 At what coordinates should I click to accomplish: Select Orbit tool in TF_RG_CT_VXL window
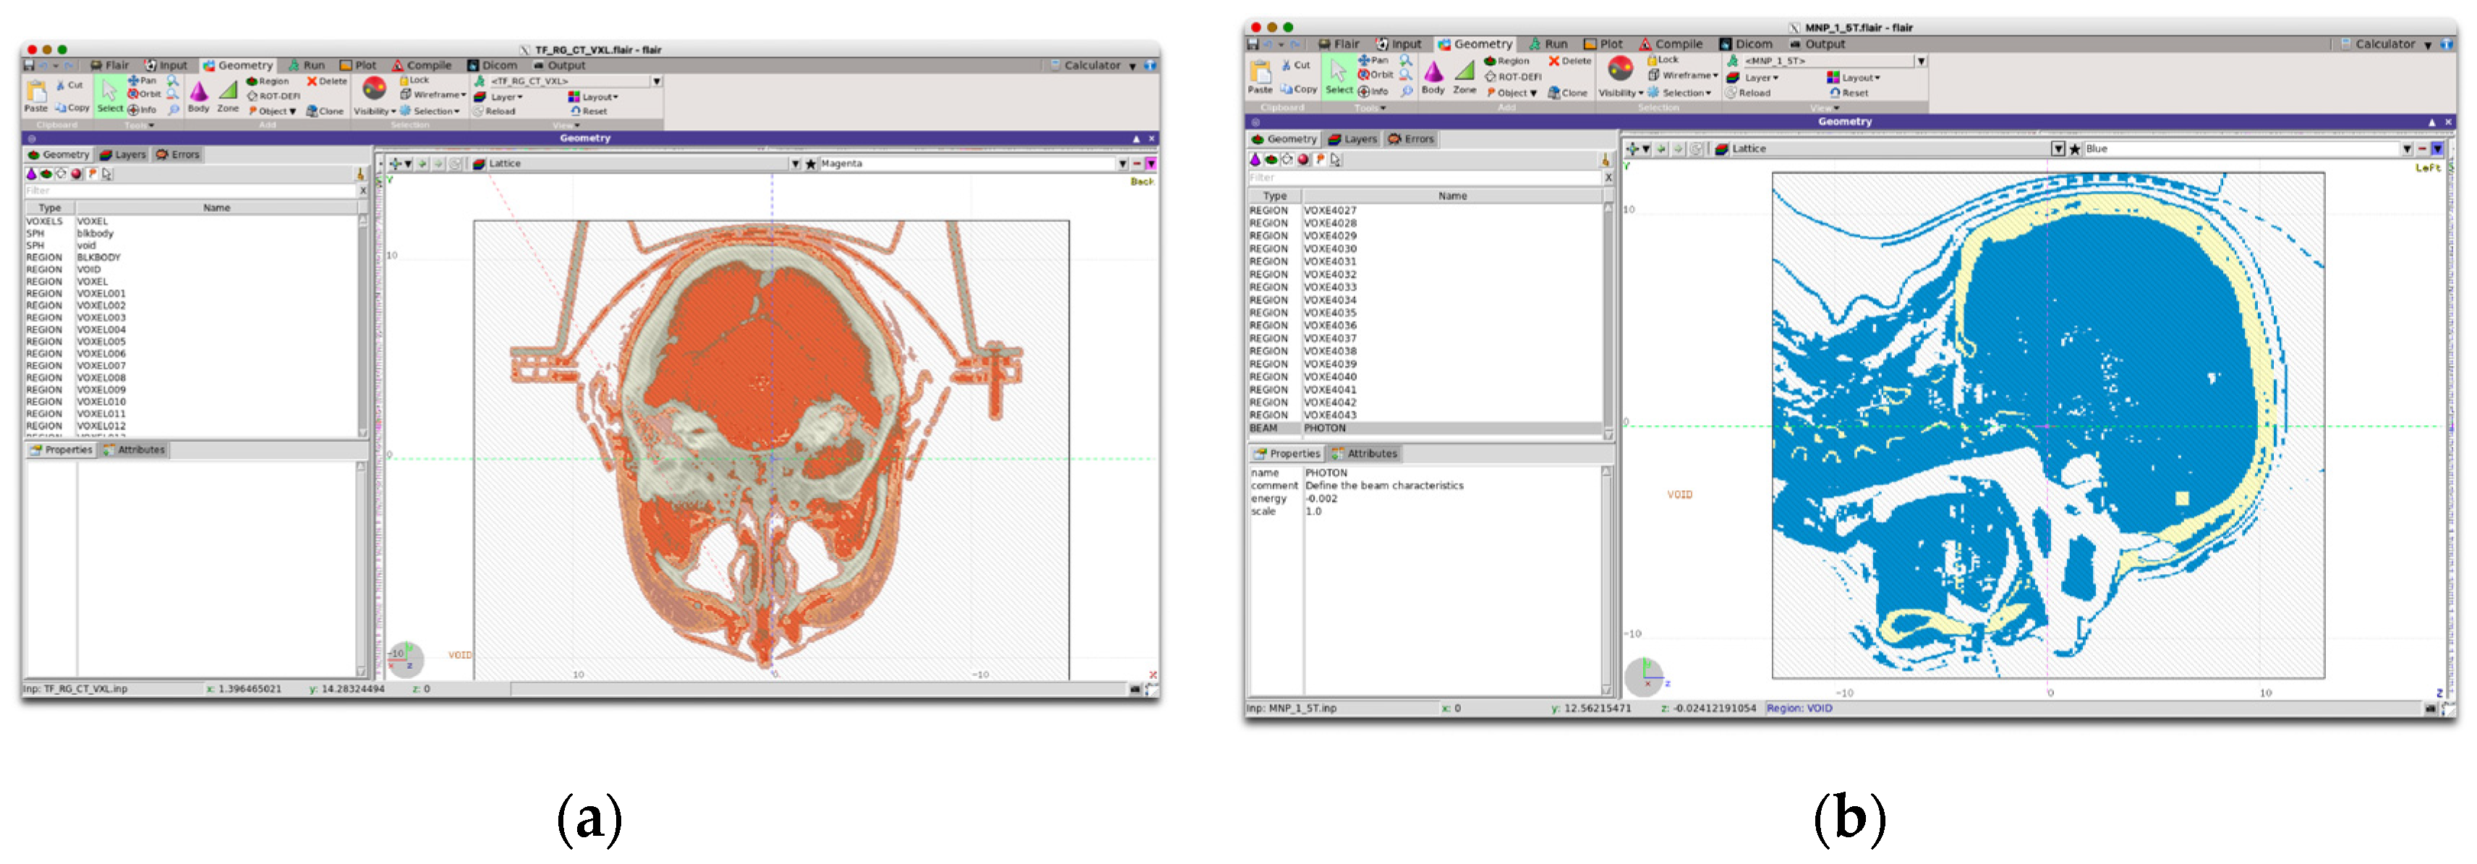(x=144, y=94)
